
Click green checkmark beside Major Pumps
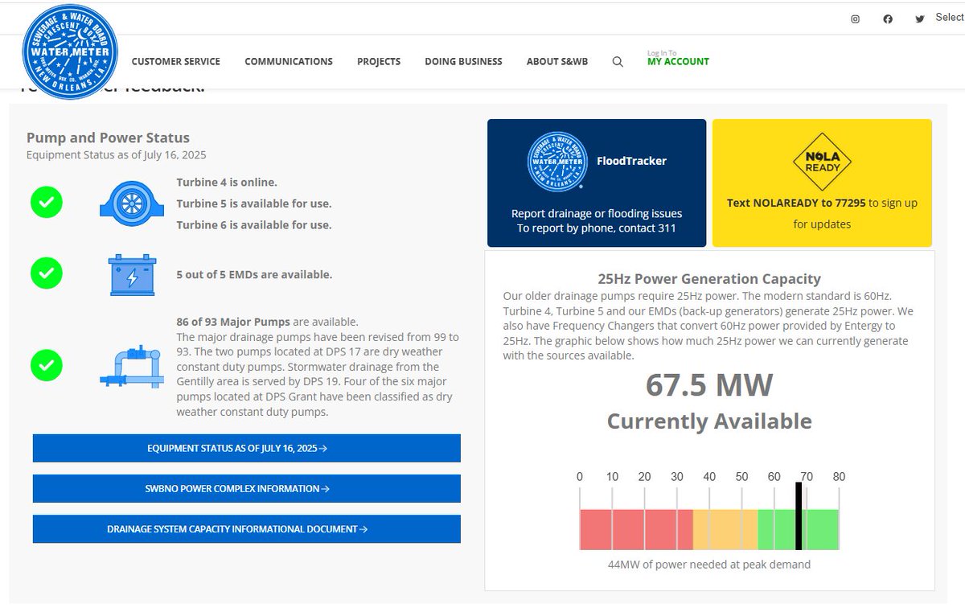click(47, 366)
